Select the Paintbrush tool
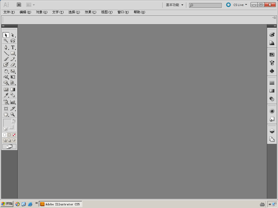The image size is (278, 208). click(6, 59)
